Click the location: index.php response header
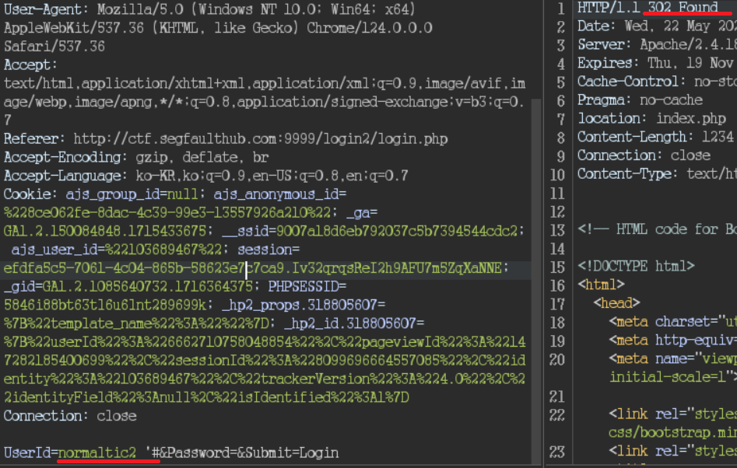Screen dimensions: 737x468 (x=652, y=118)
